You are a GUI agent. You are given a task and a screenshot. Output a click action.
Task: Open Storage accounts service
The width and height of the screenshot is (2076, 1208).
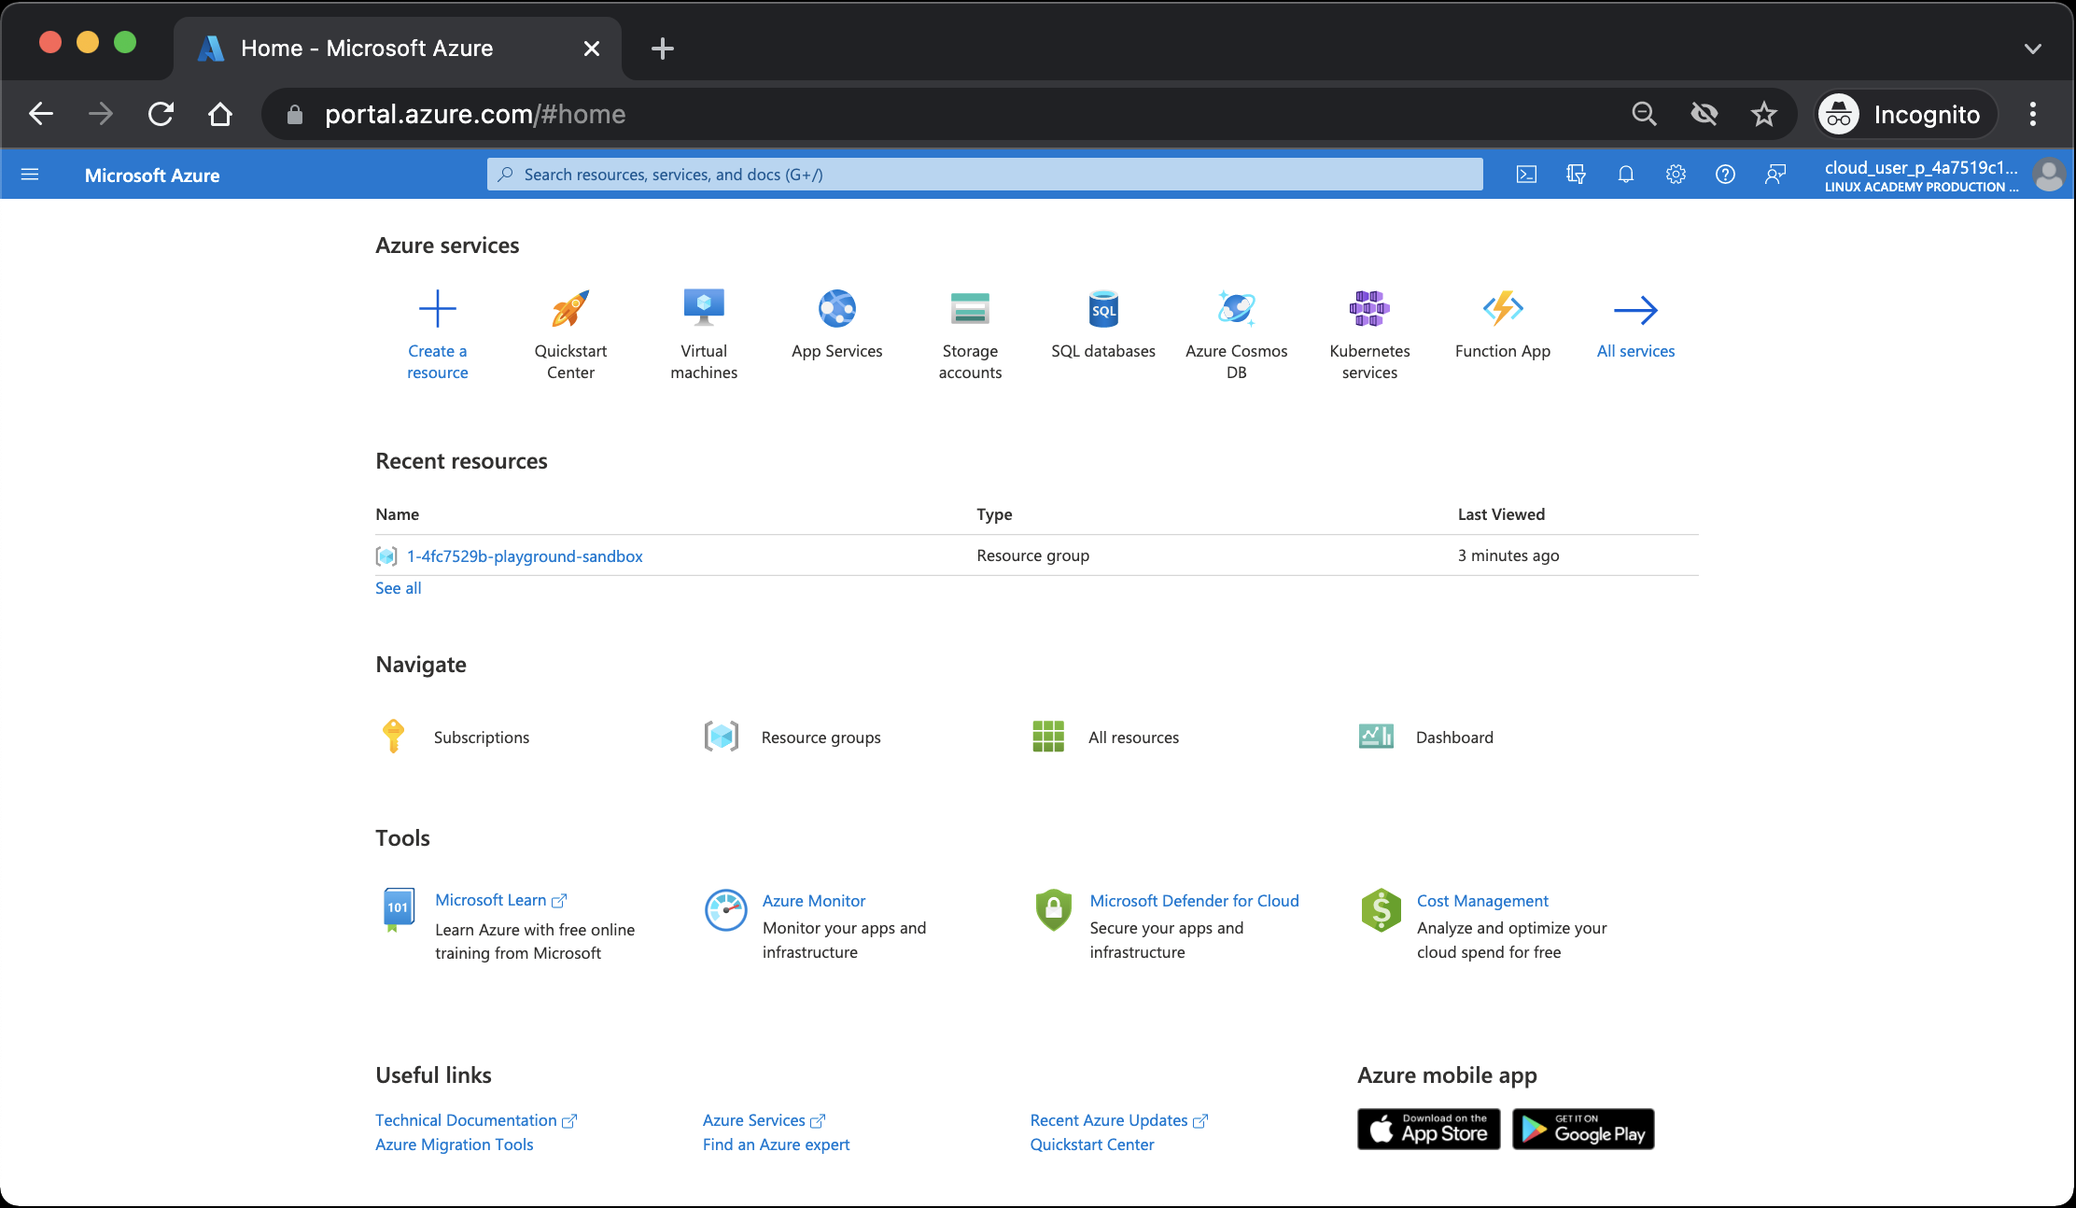point(970,331)
